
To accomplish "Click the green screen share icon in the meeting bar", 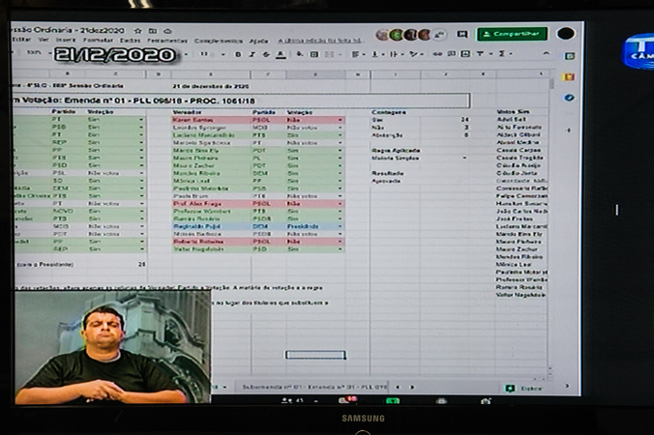I will point(393,401).
